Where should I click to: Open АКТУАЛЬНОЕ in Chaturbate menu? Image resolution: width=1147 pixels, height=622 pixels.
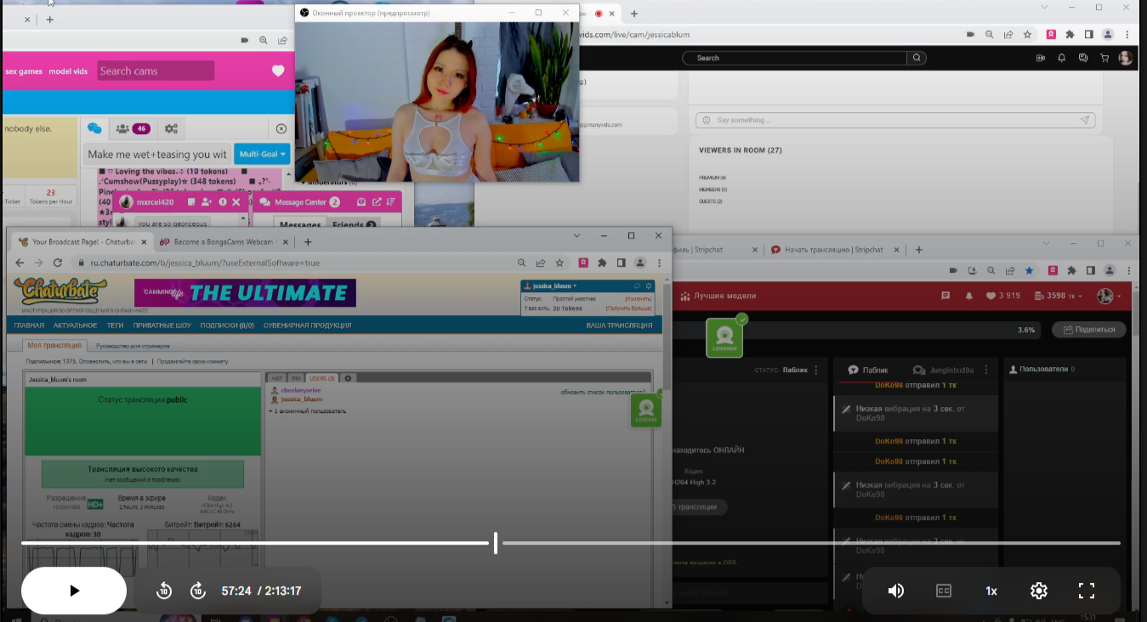(76, 325)
